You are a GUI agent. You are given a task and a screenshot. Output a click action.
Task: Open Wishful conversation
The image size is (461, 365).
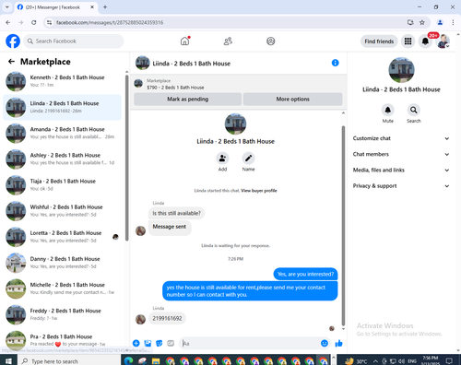(x=63, y=211)
